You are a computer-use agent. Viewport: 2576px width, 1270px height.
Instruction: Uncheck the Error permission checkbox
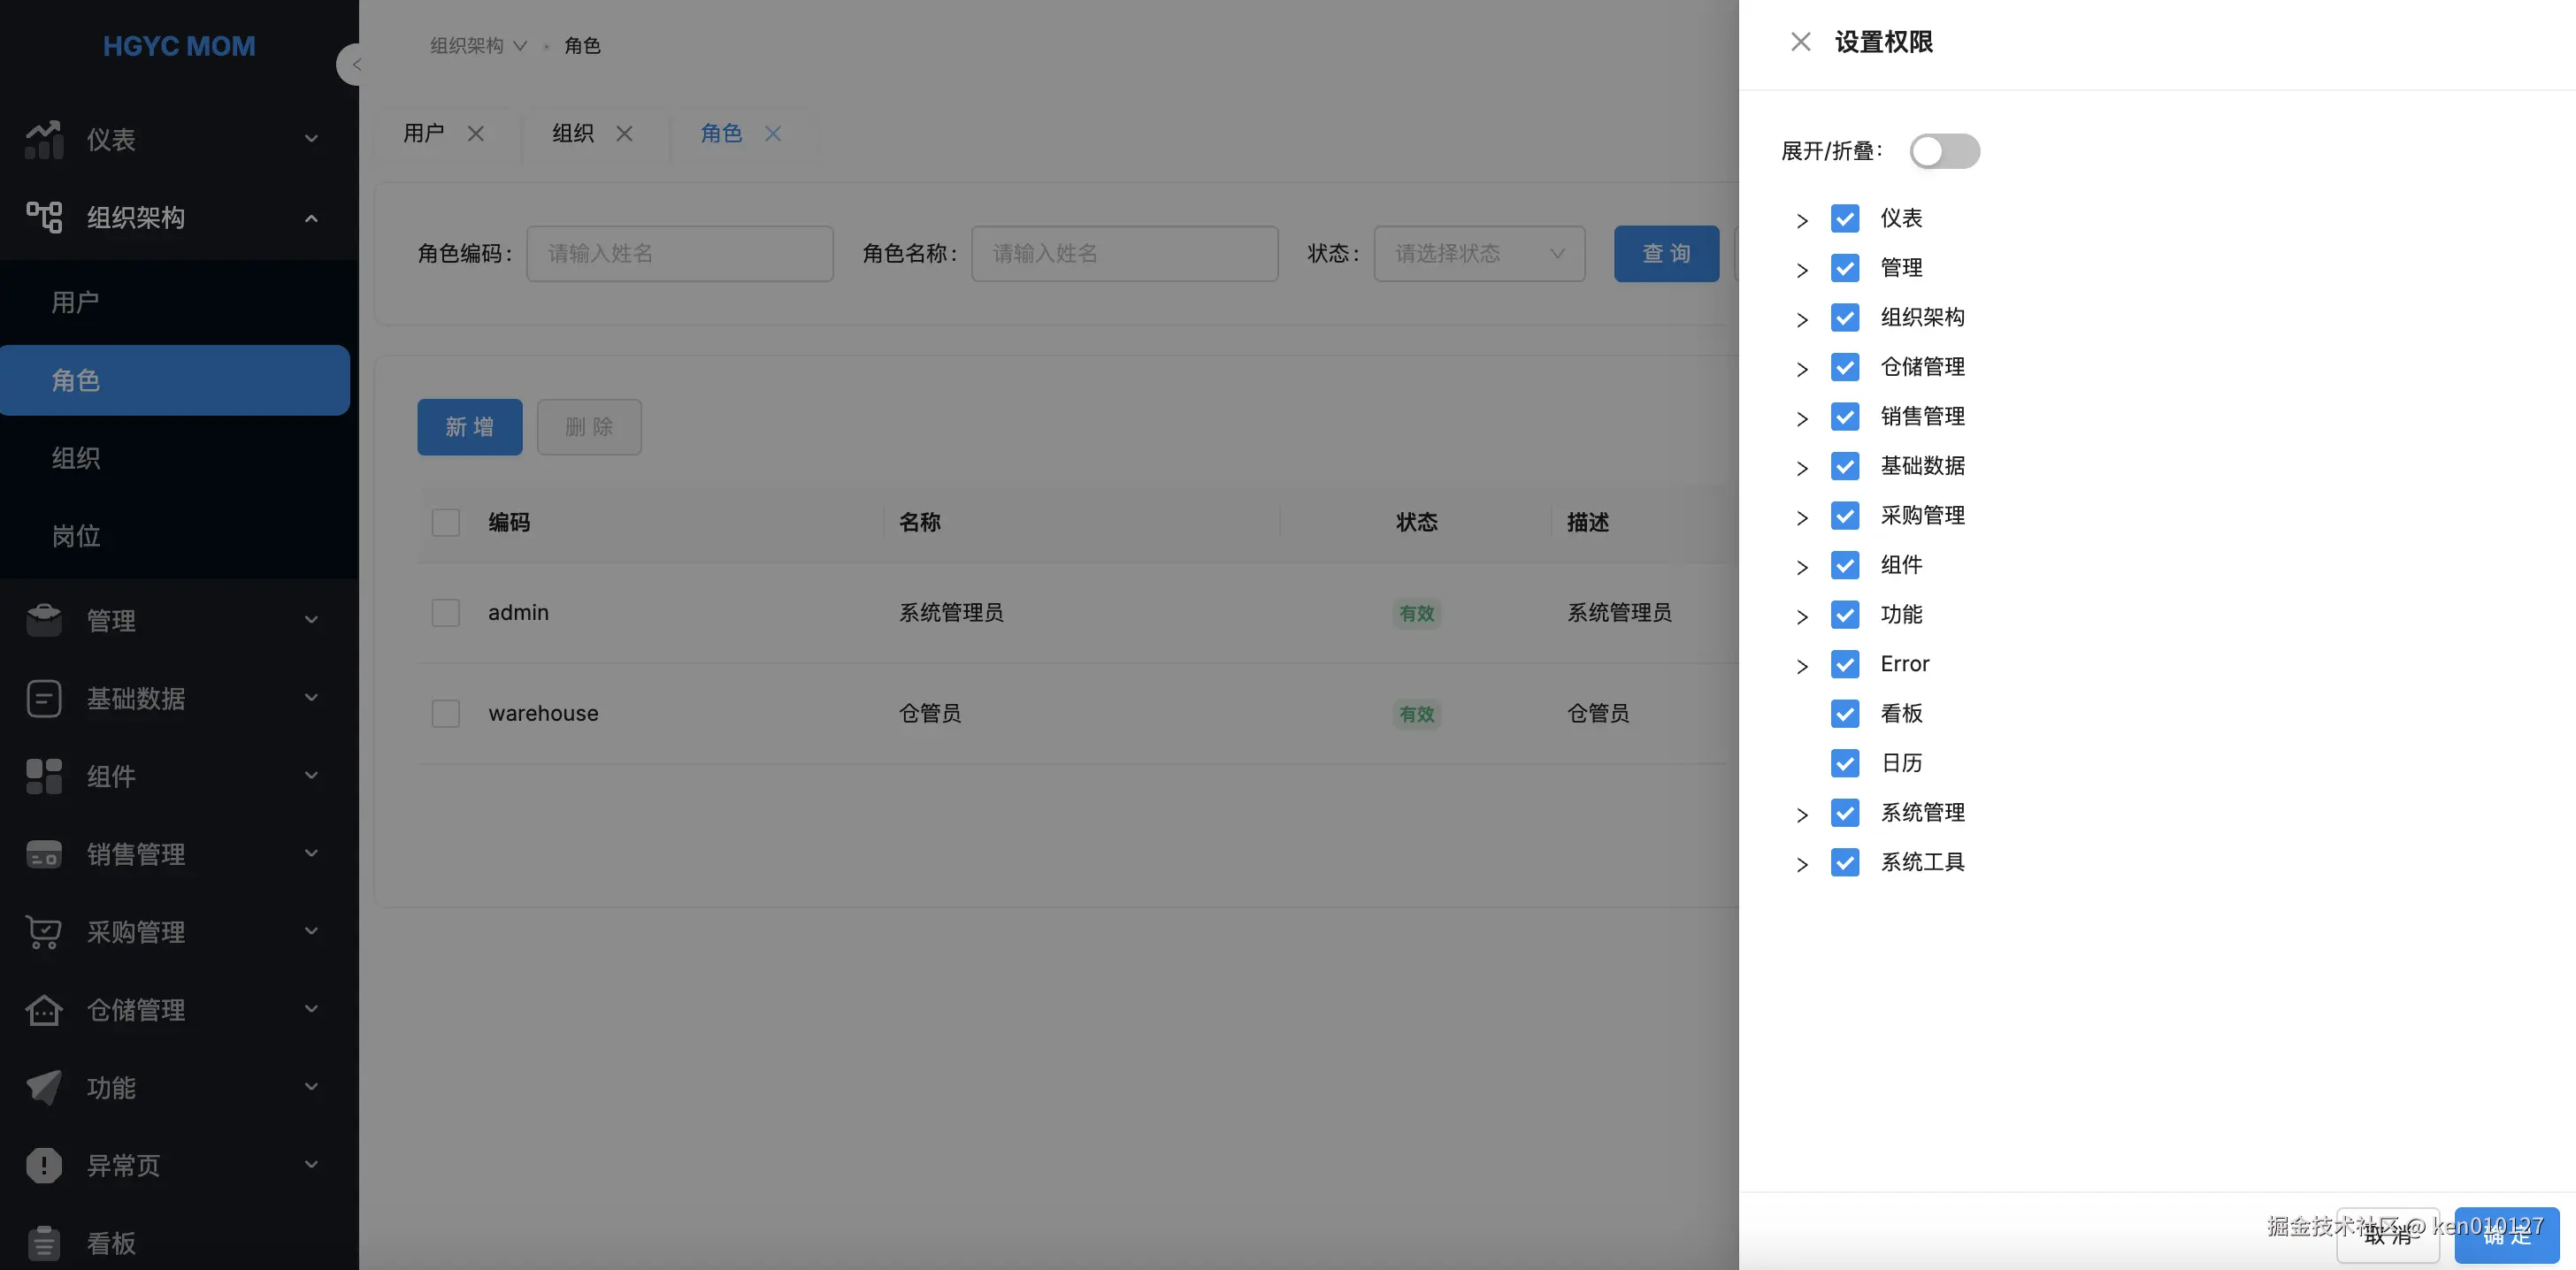point(1844,664)
